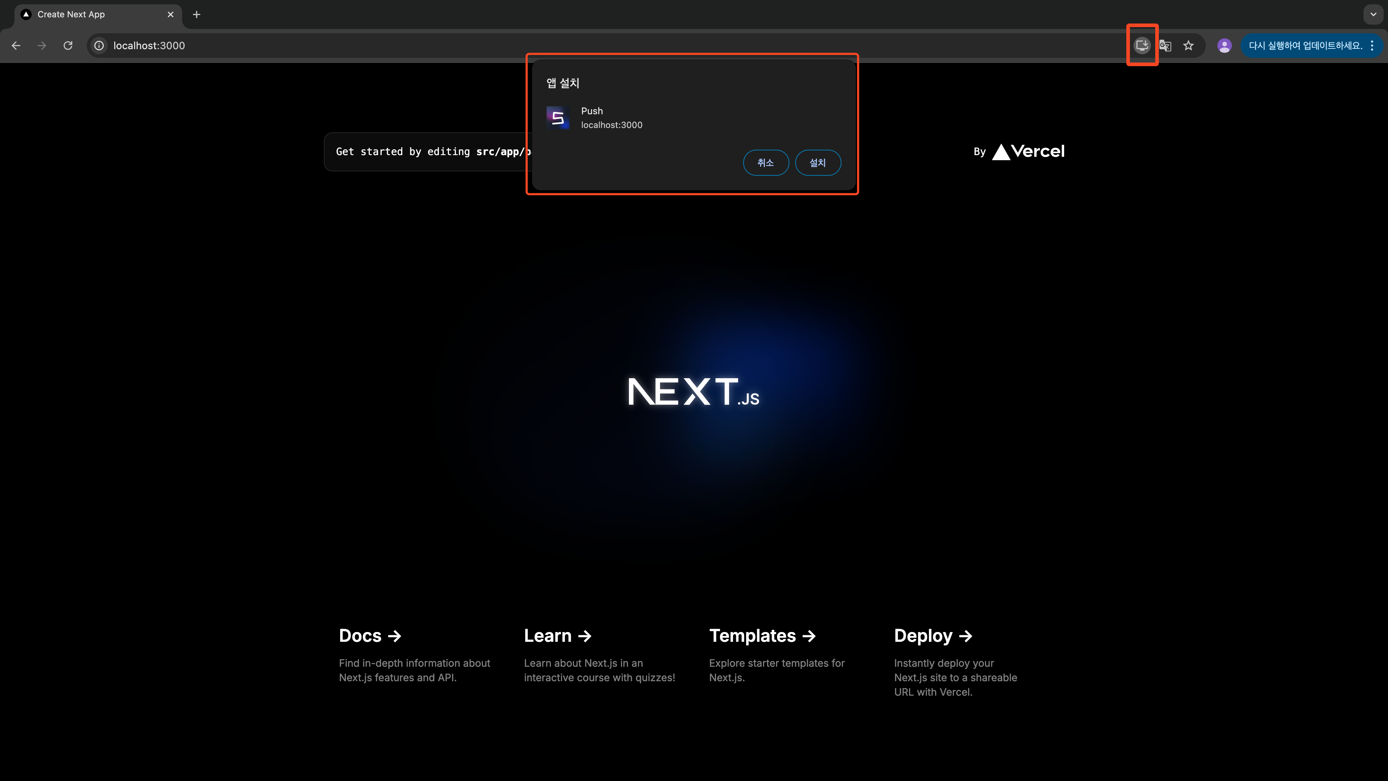The image size is (1388, 781).
Task: Click the site information icon
Action: coord(99,46)
